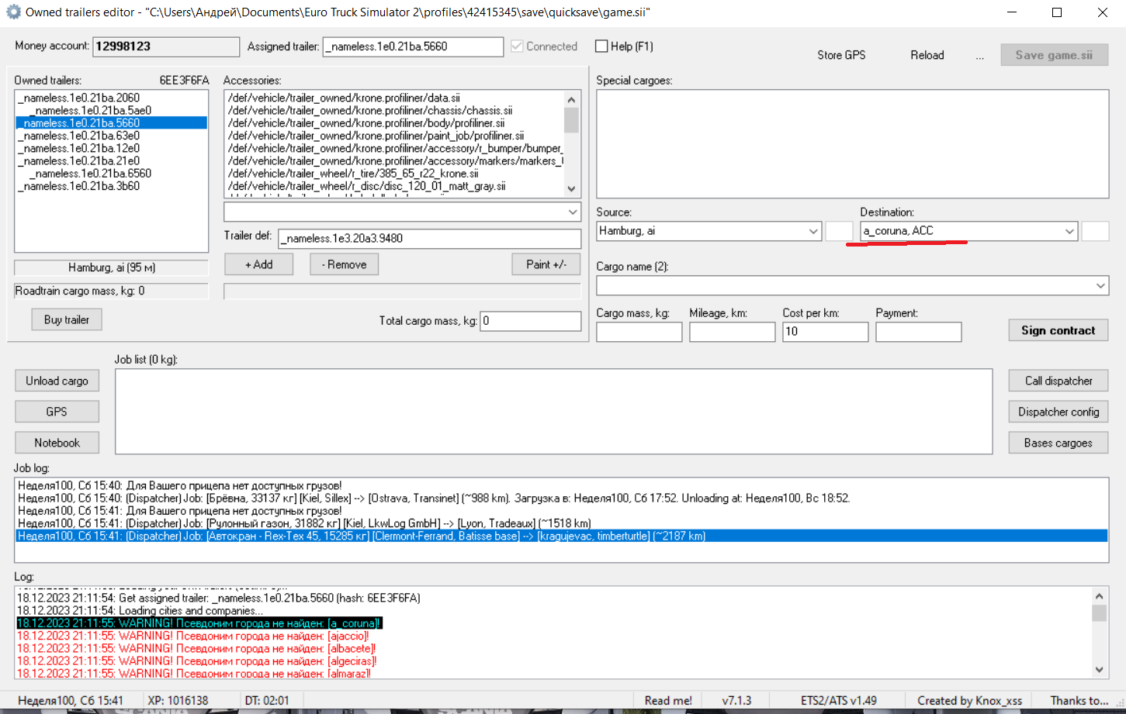Click the Reload menu item

pyautogui.click(x=927, y=55)
